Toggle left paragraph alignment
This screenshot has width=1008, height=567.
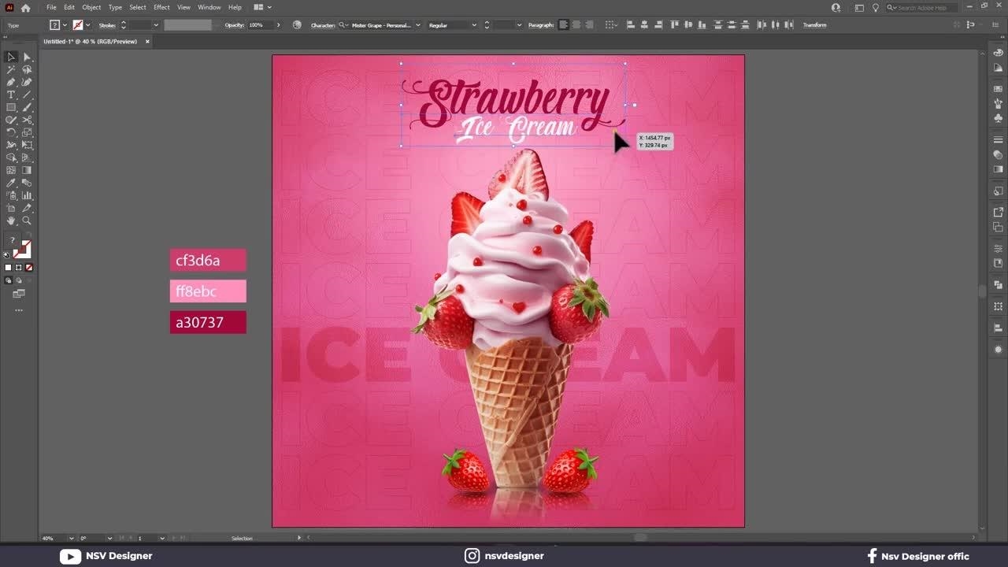coord(563,25)
